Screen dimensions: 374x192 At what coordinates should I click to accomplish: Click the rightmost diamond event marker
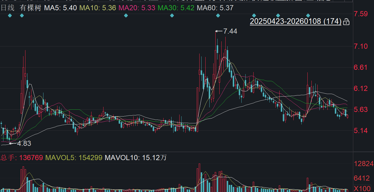tap(308, 15)
